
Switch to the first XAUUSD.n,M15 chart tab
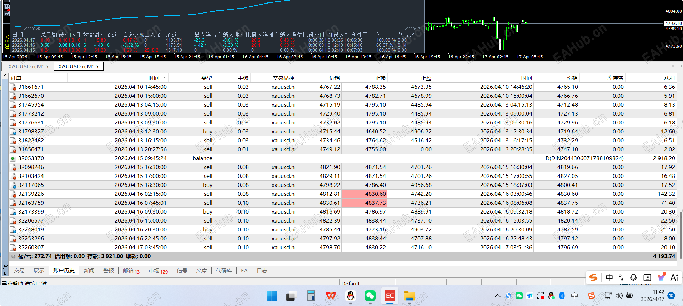coord(28,67)
